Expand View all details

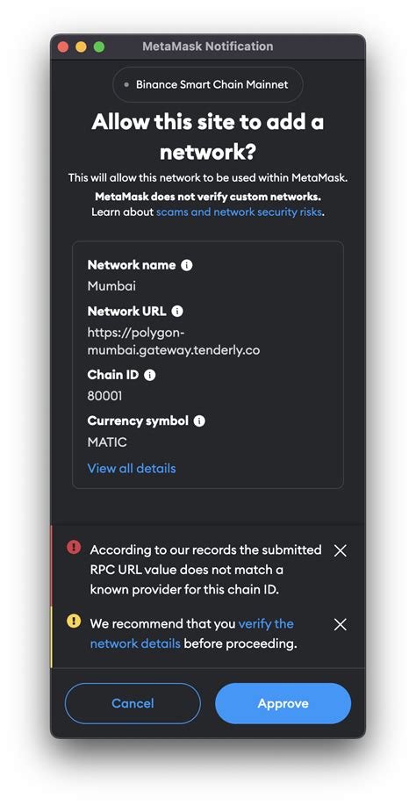point(132,468)
